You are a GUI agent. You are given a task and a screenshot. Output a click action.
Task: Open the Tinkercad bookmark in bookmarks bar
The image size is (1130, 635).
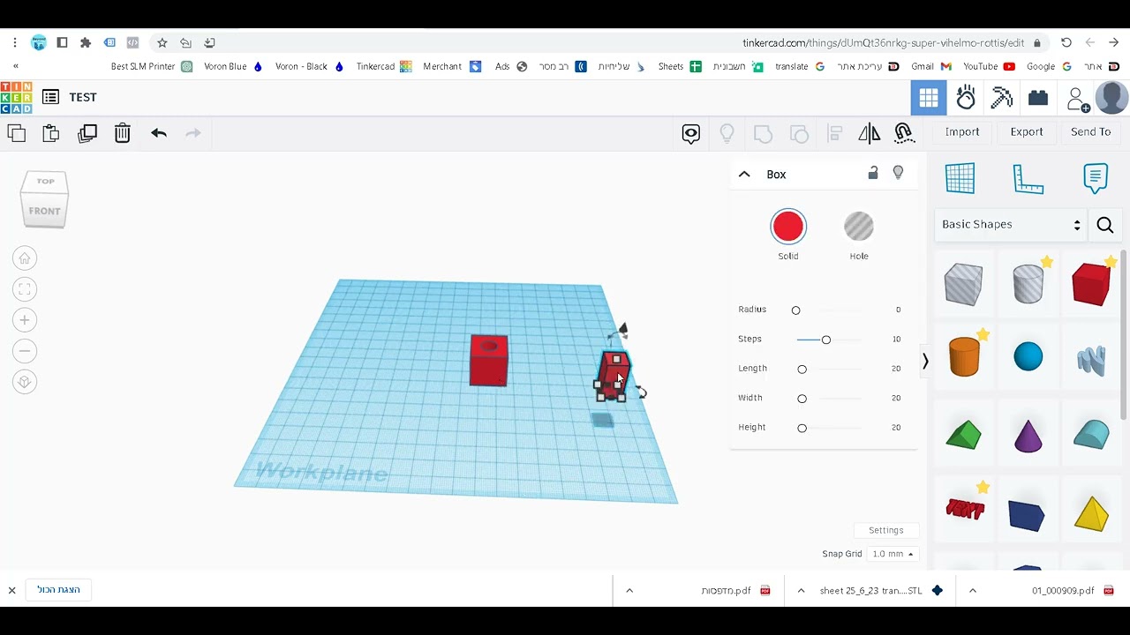click(x=384, y=66)
